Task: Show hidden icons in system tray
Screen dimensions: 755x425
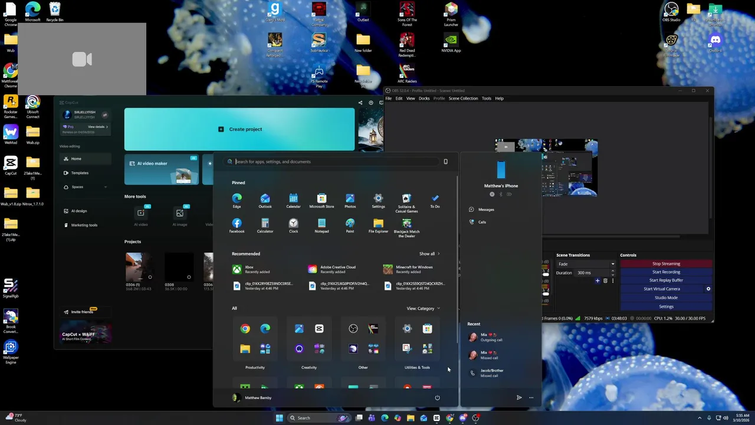Action: pyautogui.click(x=700, y=418)
